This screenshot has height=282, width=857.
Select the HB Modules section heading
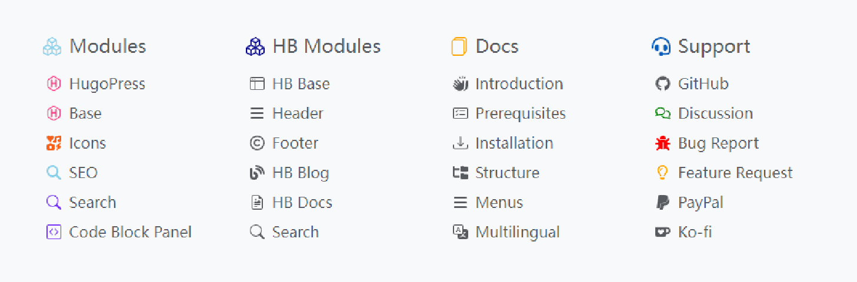(326, 46)
